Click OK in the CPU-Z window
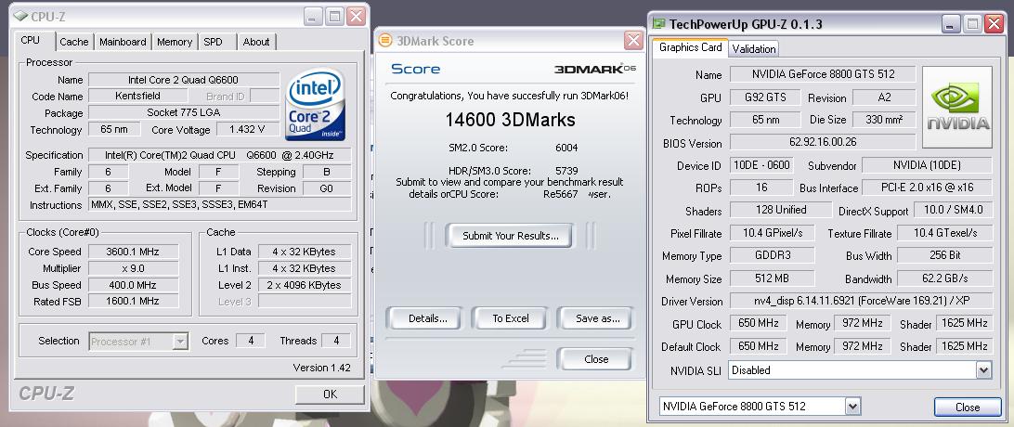Viewport: 1014px width, 427px height. click(330, 395)
